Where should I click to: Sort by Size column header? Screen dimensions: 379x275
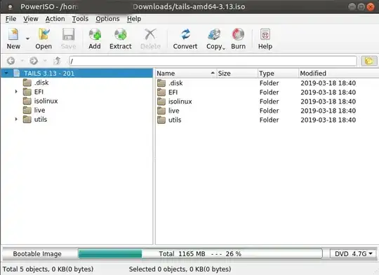237,73
